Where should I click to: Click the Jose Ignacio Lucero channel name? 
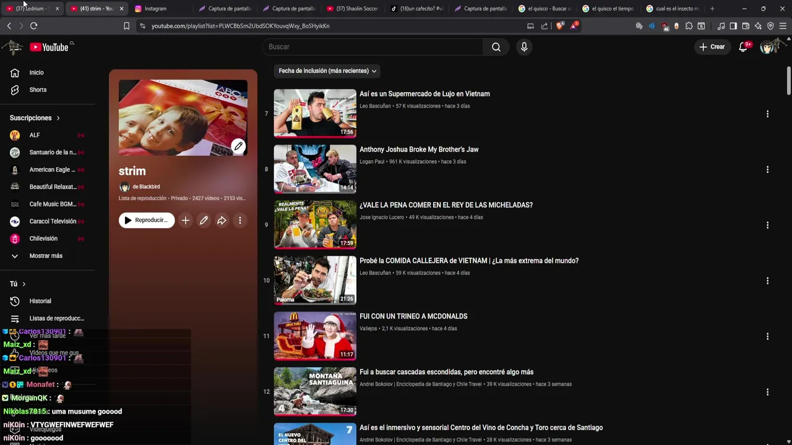pyautogui.click(x=382, y=218)
